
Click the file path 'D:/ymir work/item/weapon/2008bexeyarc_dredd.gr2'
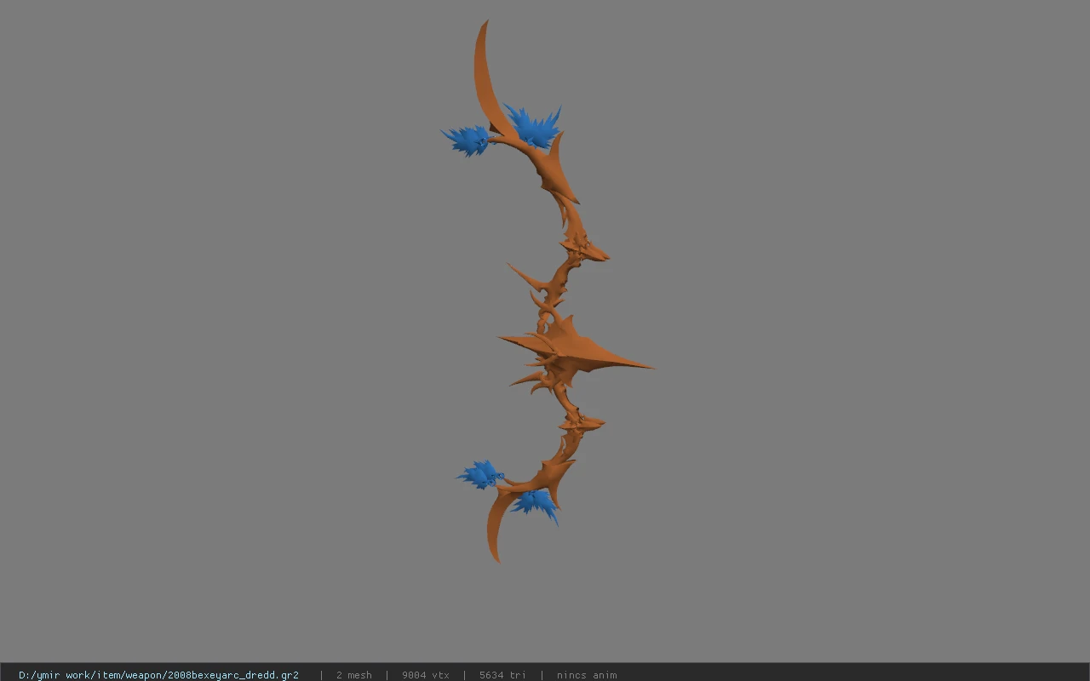pos(158,675)
